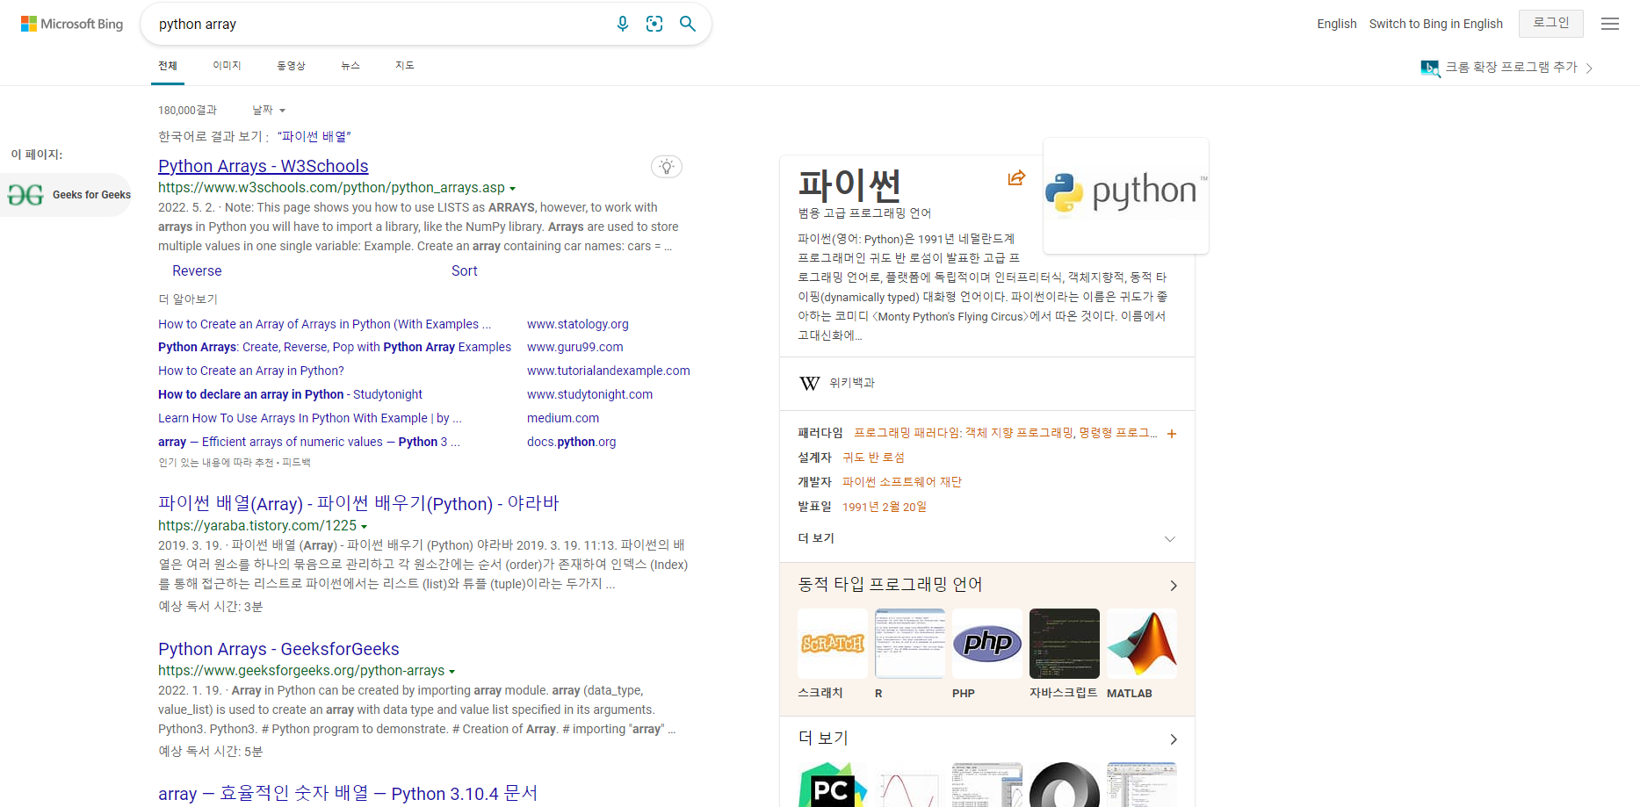This screenshot has width=1640, height=807.
Task: Select the 전체 tab
Action: [168, 66]
